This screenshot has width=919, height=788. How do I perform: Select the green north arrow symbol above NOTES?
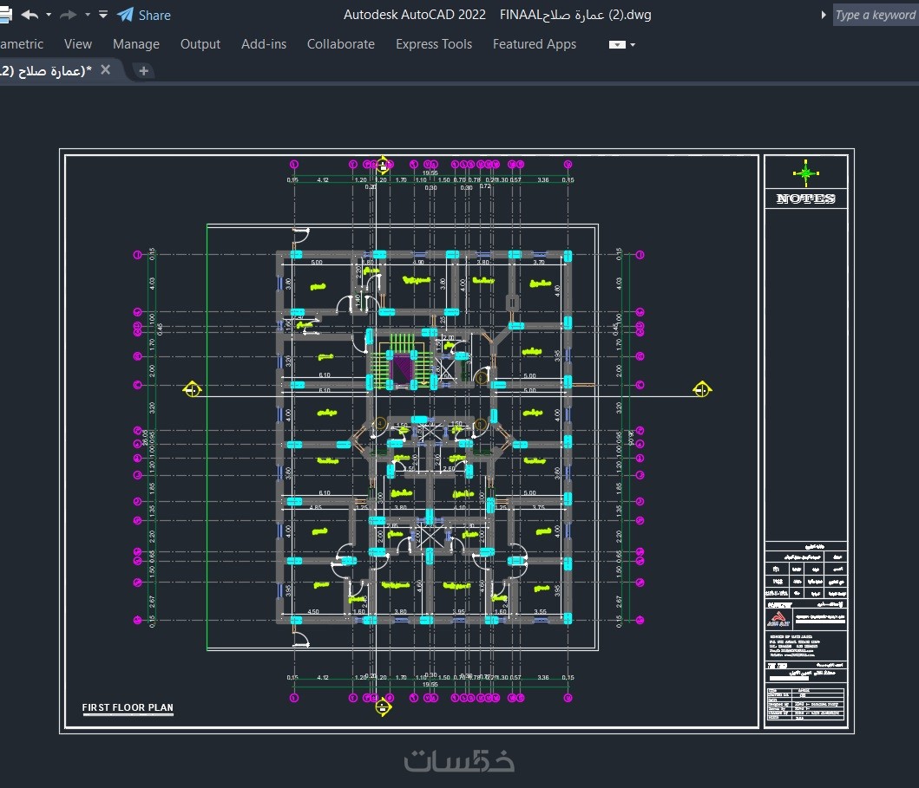[805, 173]
